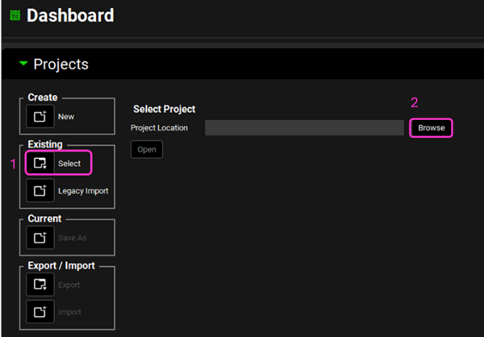Click the Legacy Import icon
This screenshot has width=484, height=337.
[x=40, y=190]
